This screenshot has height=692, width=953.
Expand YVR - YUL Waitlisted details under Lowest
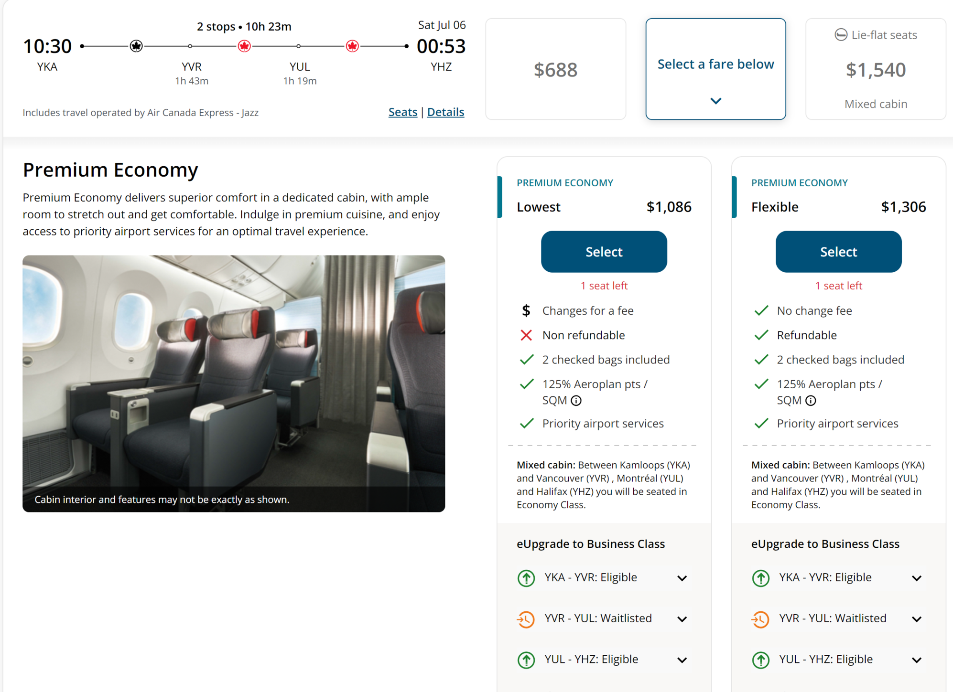coord(682,619)
